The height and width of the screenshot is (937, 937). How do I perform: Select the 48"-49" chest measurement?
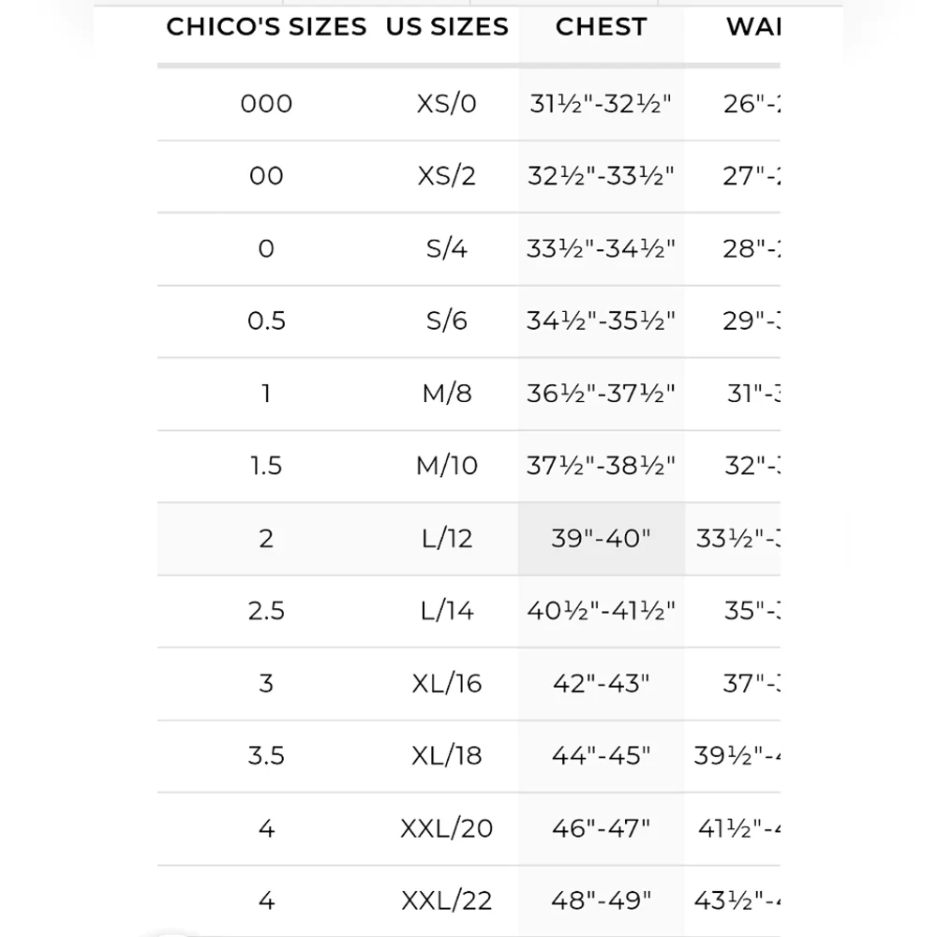pos(601,900)
